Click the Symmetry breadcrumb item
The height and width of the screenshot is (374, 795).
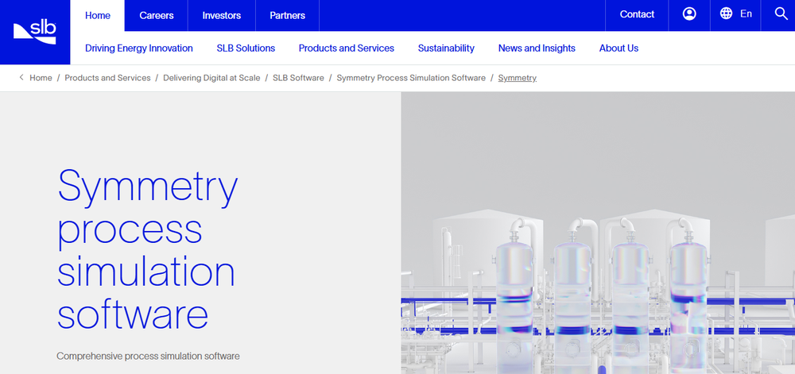coord(518,78)
